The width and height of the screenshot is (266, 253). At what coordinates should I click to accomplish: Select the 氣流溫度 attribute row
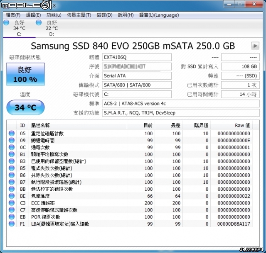pos(130,196)
